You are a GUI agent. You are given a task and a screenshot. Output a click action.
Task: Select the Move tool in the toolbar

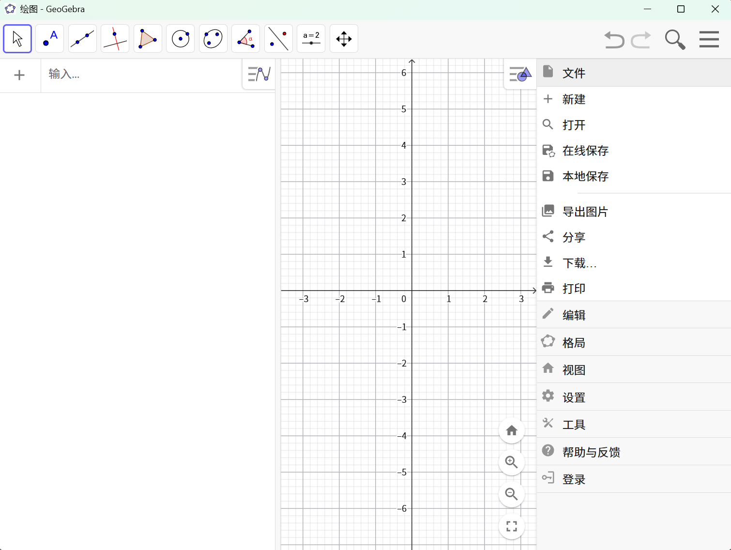(17, 38)
